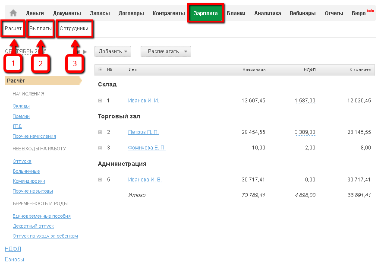Open the Бюро beta section
This screenshot has height=273, width=384.
click(x=362, y=13)
